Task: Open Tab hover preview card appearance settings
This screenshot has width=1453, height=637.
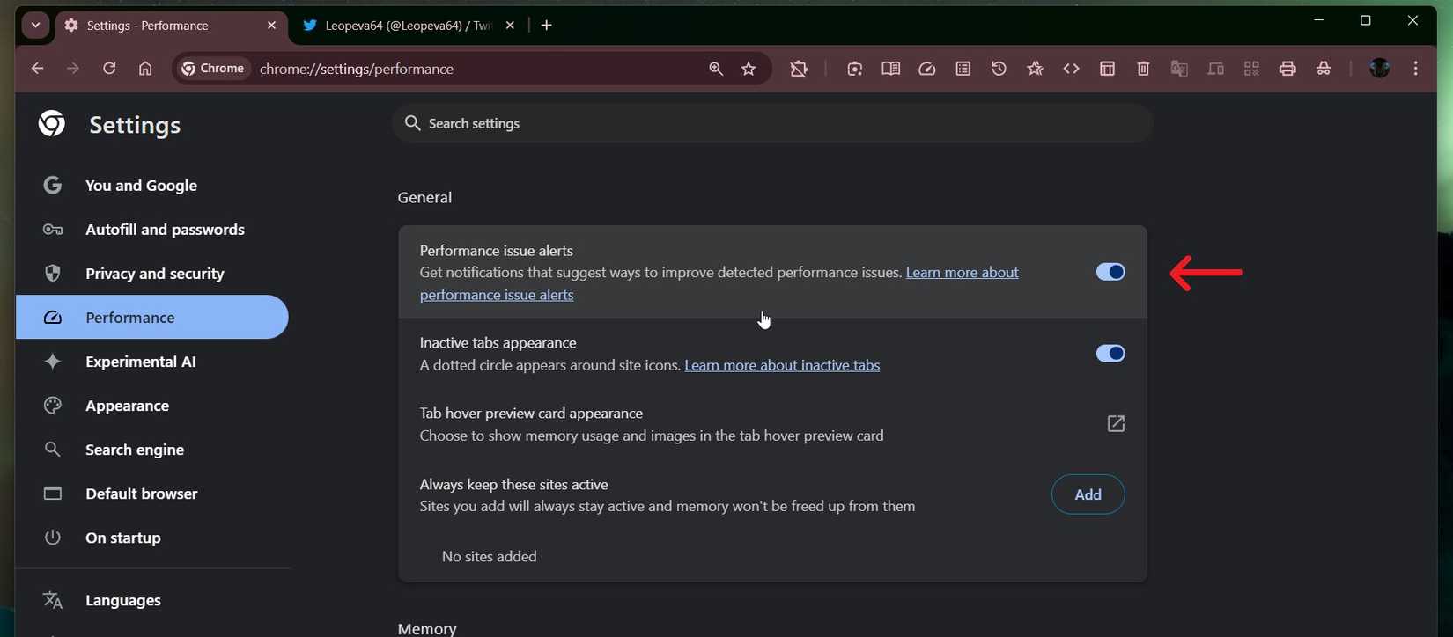Action: pyautogui.click(x=1115, y=424)
